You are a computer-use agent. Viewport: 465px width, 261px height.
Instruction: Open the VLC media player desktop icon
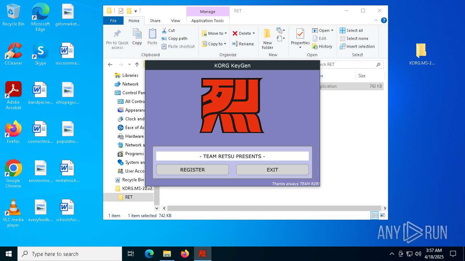coord(13,213)
